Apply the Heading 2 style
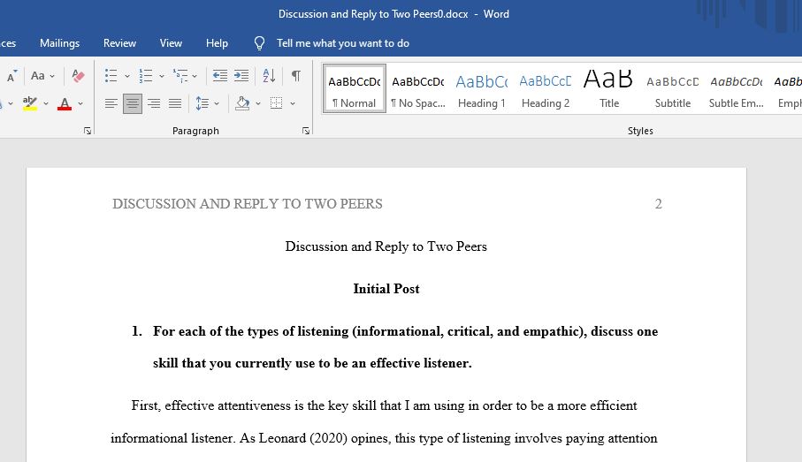The image size is (802, 462). pyautogui.click(x=546, y=88)
